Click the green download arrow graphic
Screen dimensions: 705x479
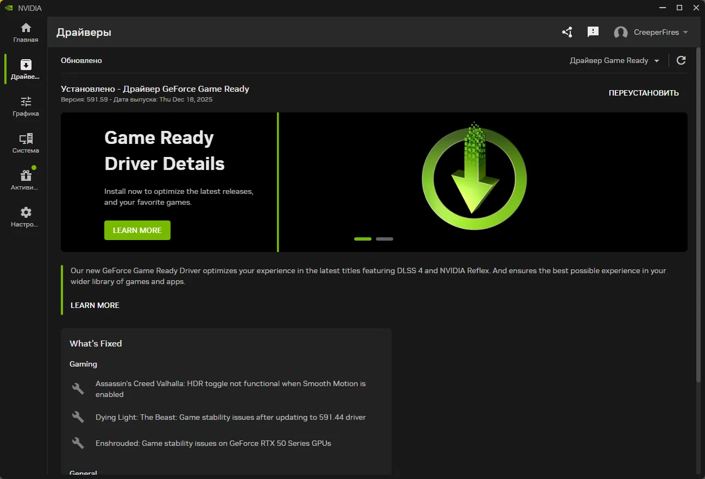click(474, 178)
